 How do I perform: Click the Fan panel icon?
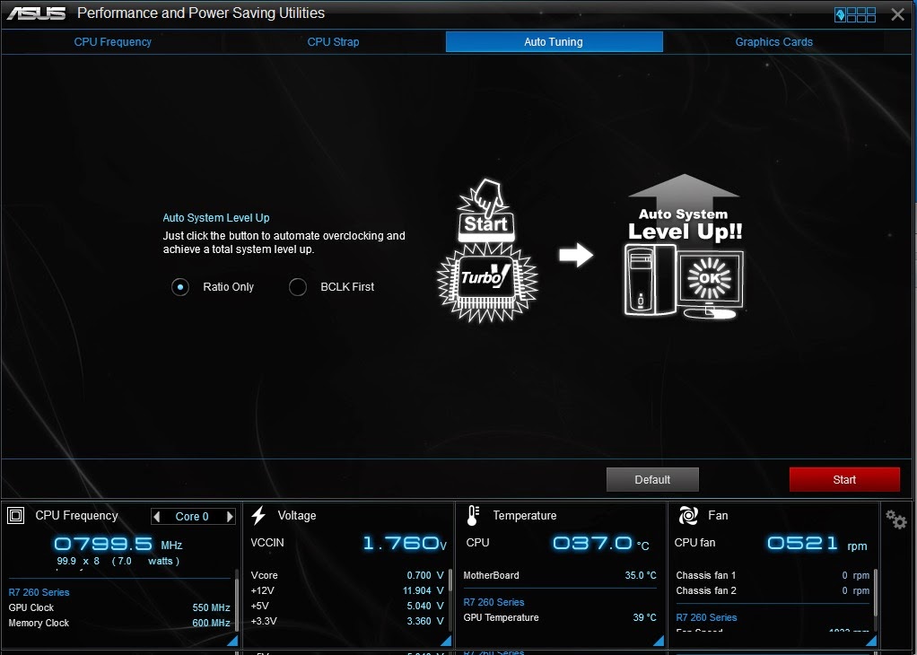point(688,515)
